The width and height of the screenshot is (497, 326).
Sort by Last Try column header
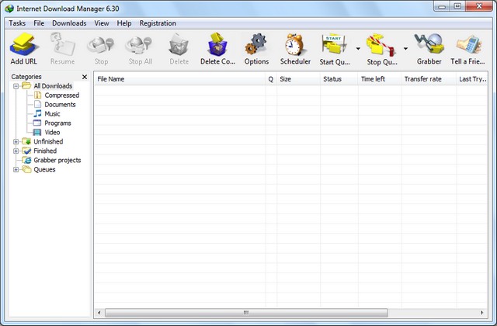coord(472,79)
